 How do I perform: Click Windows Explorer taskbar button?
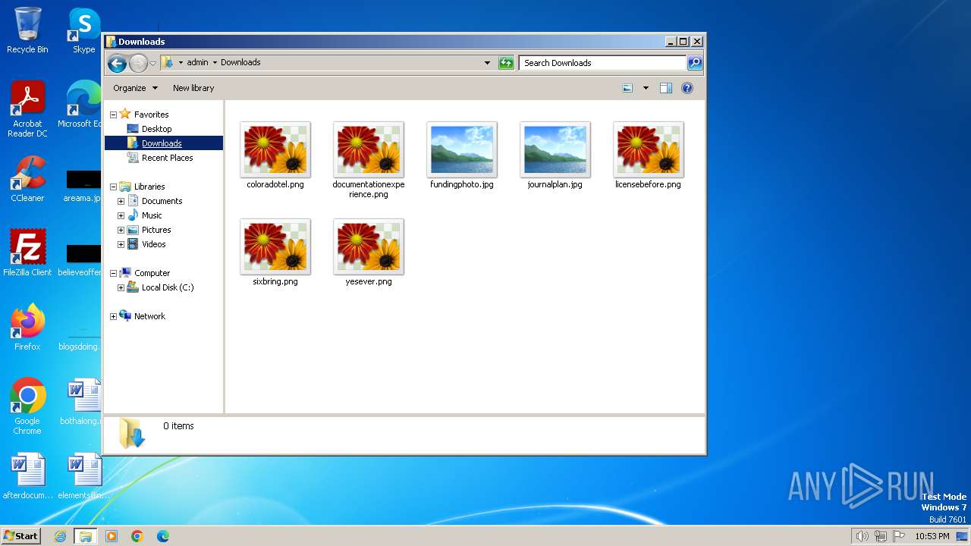pyautogui.click(x=85, y=536)
